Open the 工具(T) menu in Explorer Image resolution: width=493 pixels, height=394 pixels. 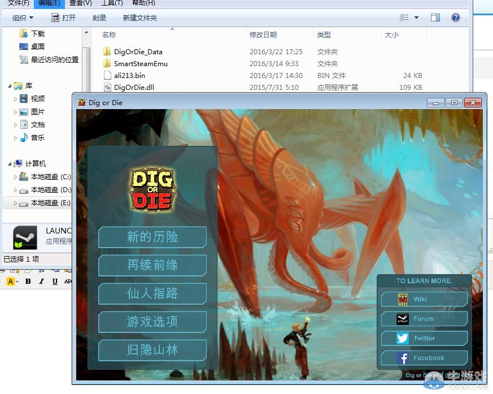click(x=112, y=3)
